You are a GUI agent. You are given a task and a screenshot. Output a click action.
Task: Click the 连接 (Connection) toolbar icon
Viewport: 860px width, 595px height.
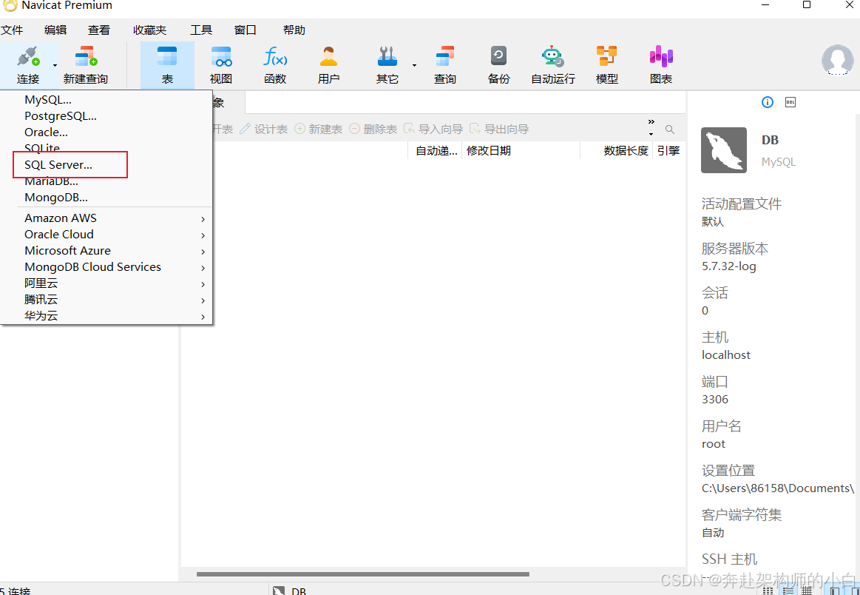click(28, 65)
